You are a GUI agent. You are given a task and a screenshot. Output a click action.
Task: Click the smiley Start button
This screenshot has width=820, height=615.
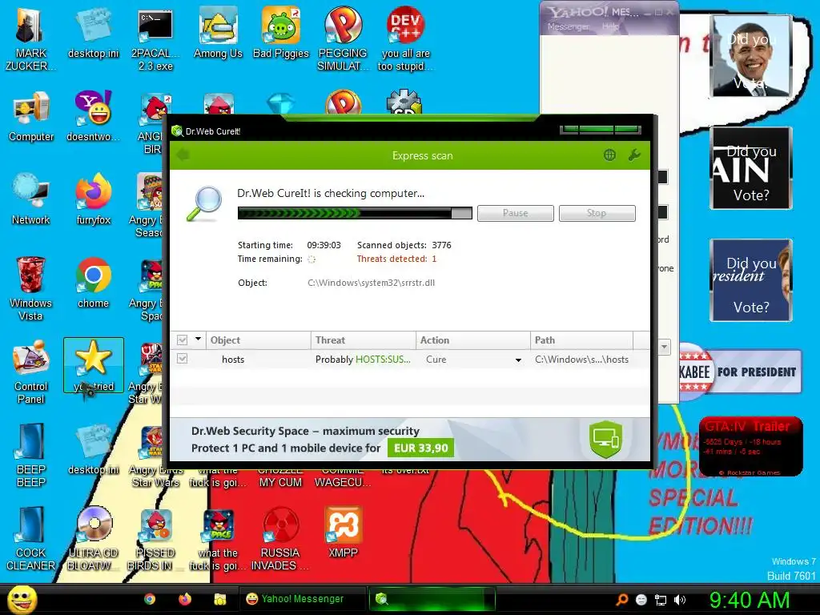click(x=22, y=599)
